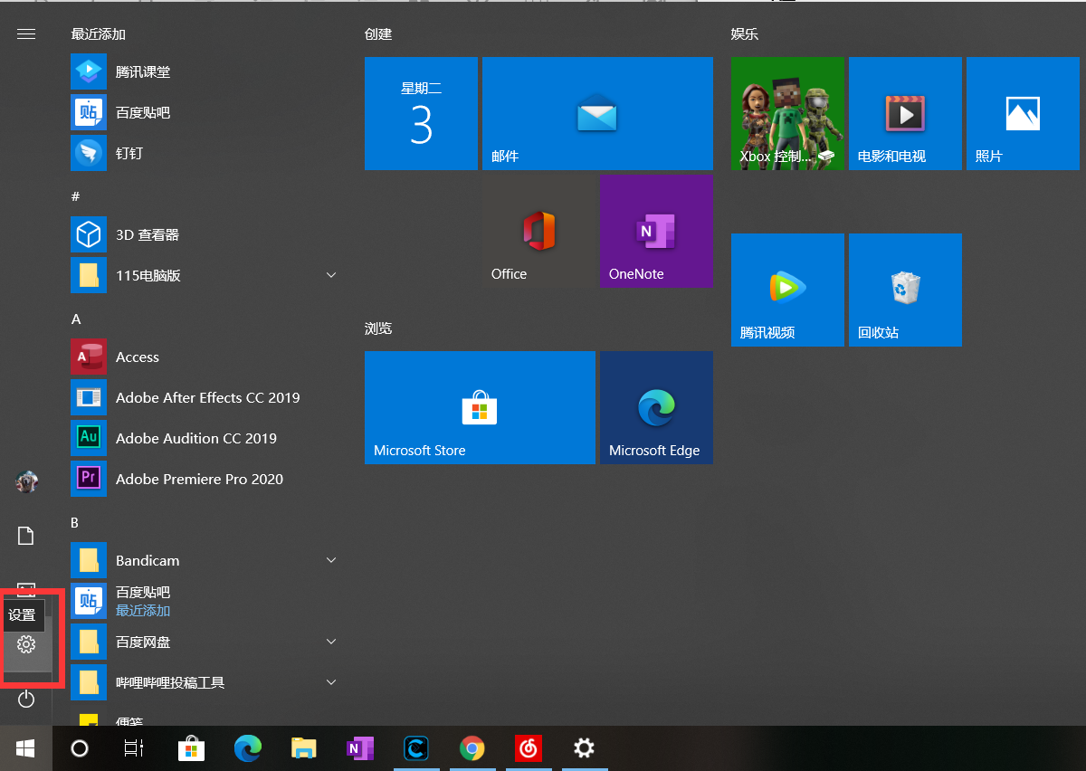The height and width of the screenshot is (771, 1086).
Task: Open File Explorer from the taskbar
Action: pyautogui.click(x=303, y=748)
